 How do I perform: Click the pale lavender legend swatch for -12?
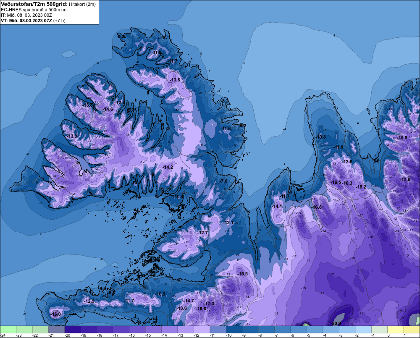click(202, 329)
